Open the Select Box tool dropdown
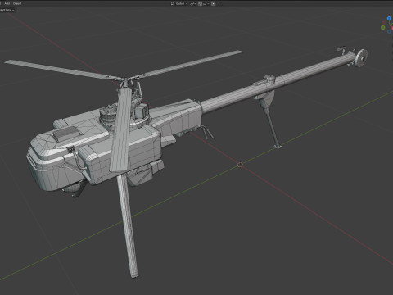This screenshot has height=295, width=393. click(x=7, y=10)
